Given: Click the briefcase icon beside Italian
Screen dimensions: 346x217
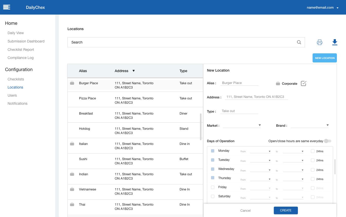Looking at the screenshot, I should pyautogui.click(x=72, y=144).
